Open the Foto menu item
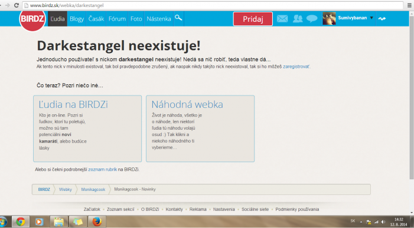Image resolution: width=414 pixels, height=228 pixels. coord(136,19)
